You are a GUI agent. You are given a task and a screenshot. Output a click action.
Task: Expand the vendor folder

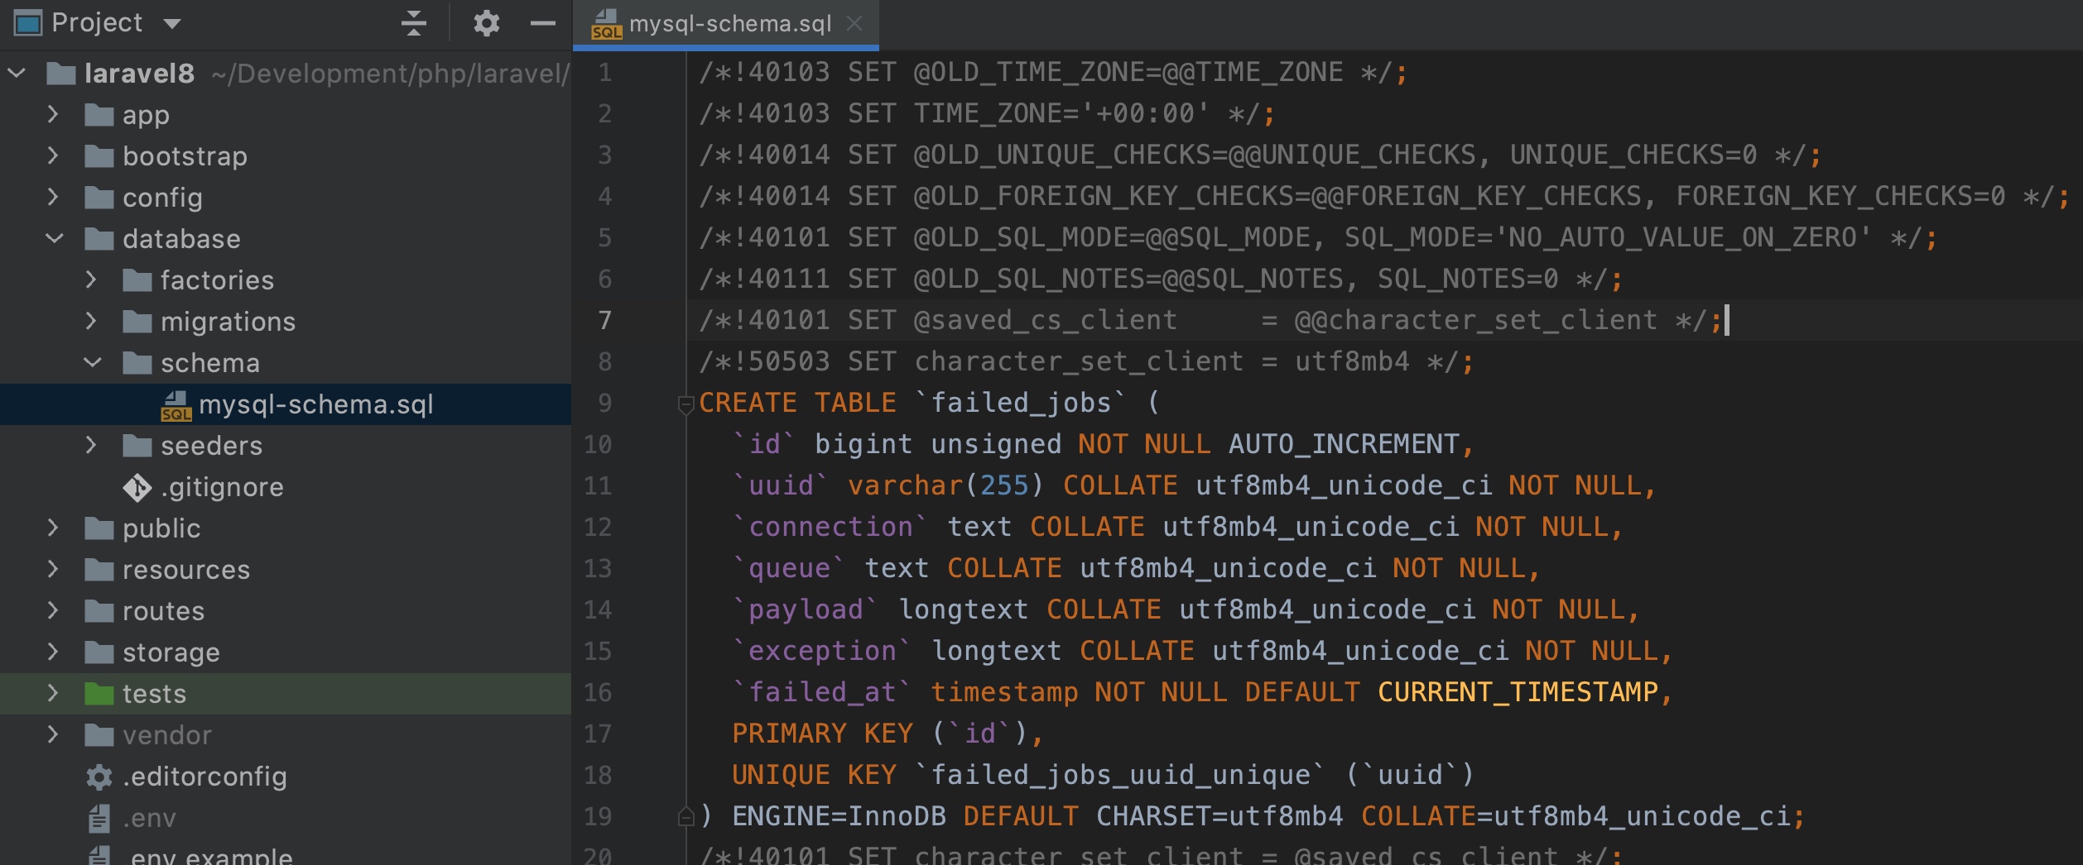click(x=53, y=734)
